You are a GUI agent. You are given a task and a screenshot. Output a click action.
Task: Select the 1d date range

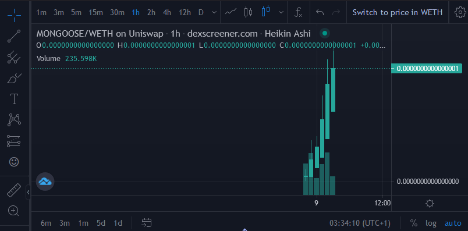118,223
